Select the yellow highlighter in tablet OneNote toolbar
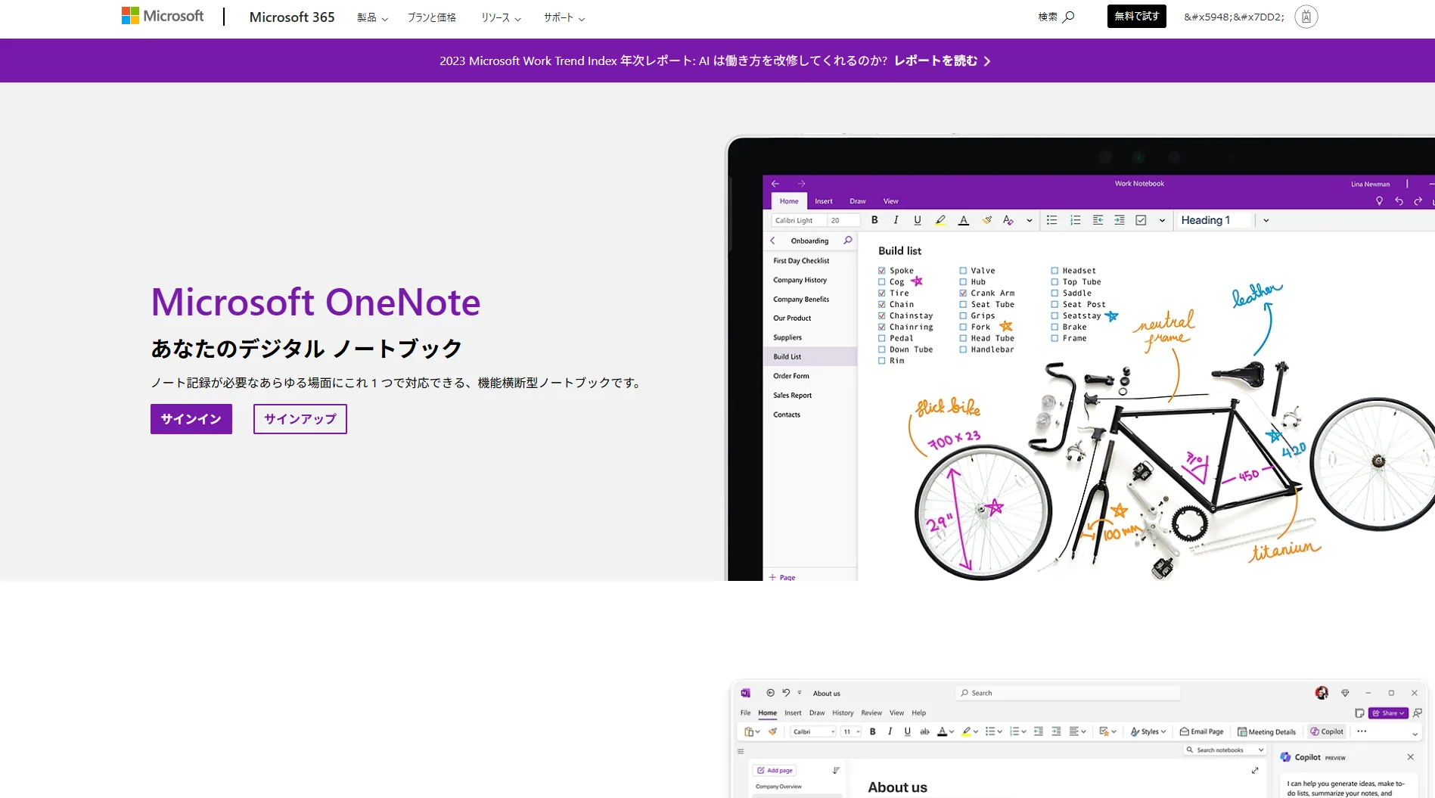The image size is (1435, 798). [x=940, y=220]
